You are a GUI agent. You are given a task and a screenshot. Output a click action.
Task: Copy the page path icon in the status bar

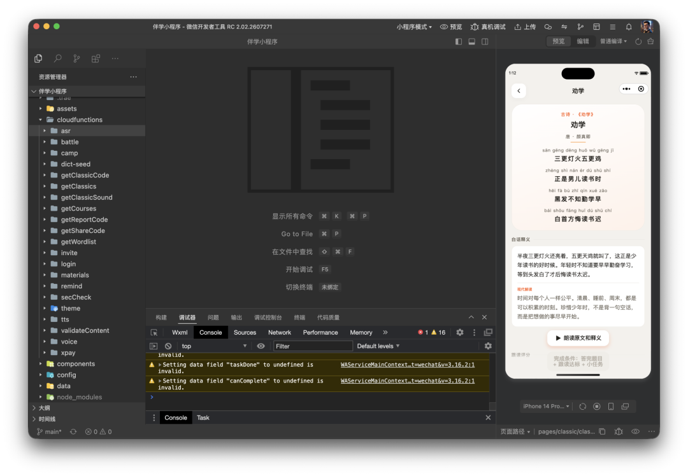click(602, 431)
